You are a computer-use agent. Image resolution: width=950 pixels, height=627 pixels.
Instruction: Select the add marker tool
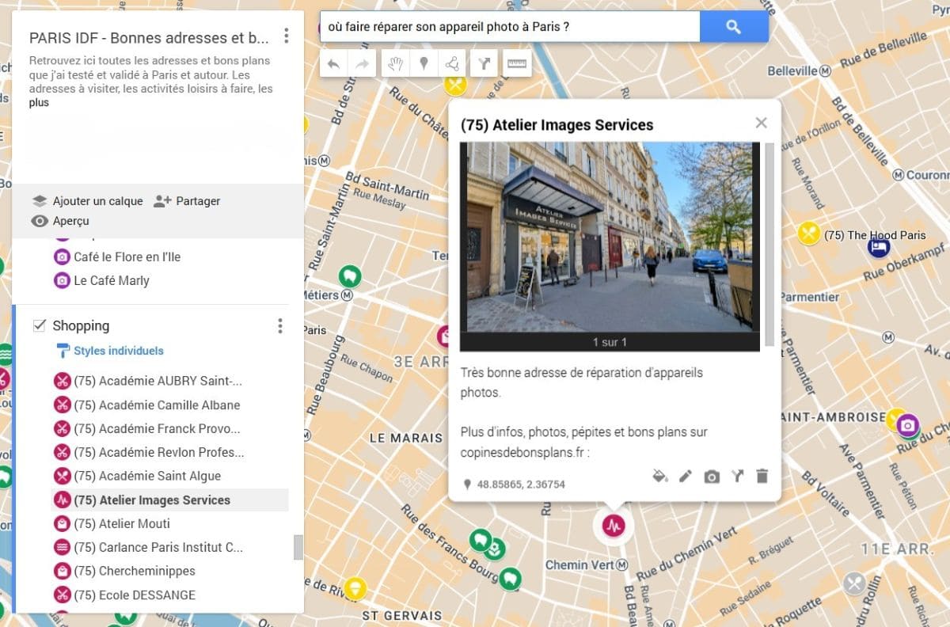424,64
